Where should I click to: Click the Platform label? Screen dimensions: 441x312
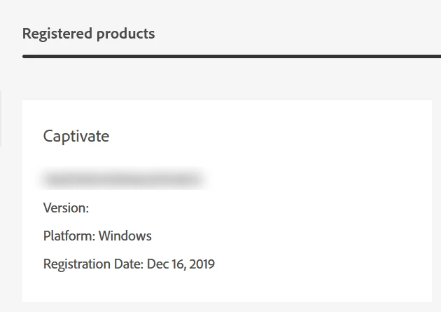[x=69, y=236]
